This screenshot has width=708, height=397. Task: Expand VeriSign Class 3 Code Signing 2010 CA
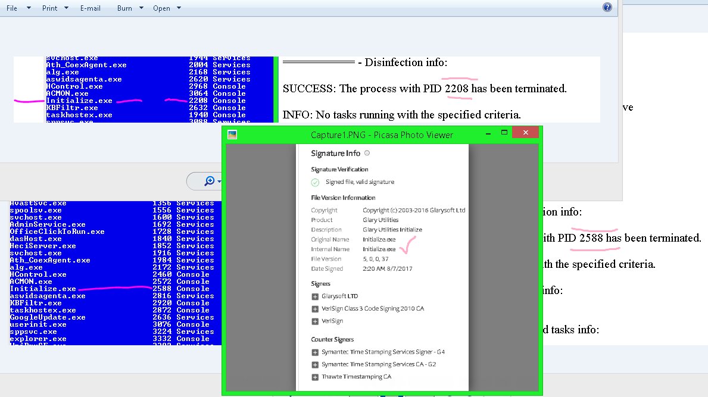click(315, 309)
